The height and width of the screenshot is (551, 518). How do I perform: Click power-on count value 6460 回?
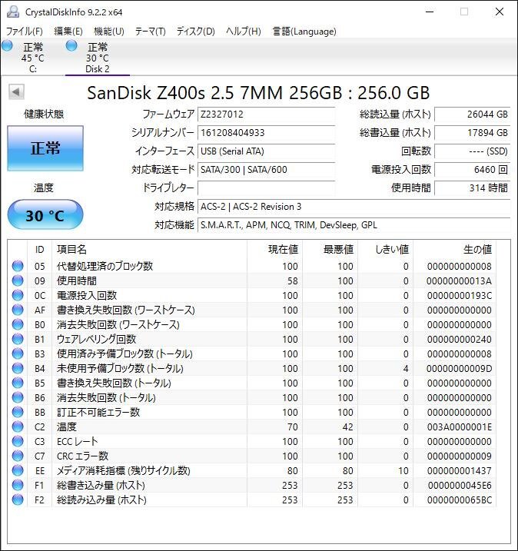click(473, 170)
